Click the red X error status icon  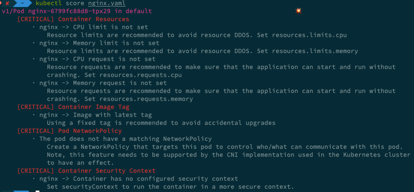[x=7, y=3]
